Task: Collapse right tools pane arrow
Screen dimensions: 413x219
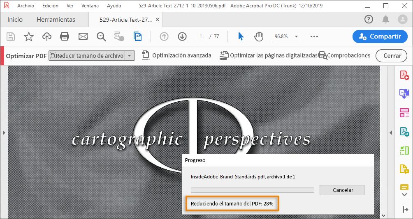Action: (x=391, y=133)
